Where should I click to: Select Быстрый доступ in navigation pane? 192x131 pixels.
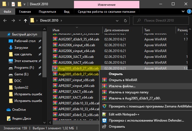tap(24, 34)
